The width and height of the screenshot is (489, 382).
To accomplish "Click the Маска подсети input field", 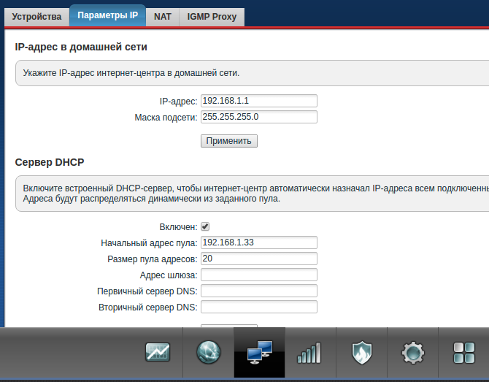I will [259, 117].
